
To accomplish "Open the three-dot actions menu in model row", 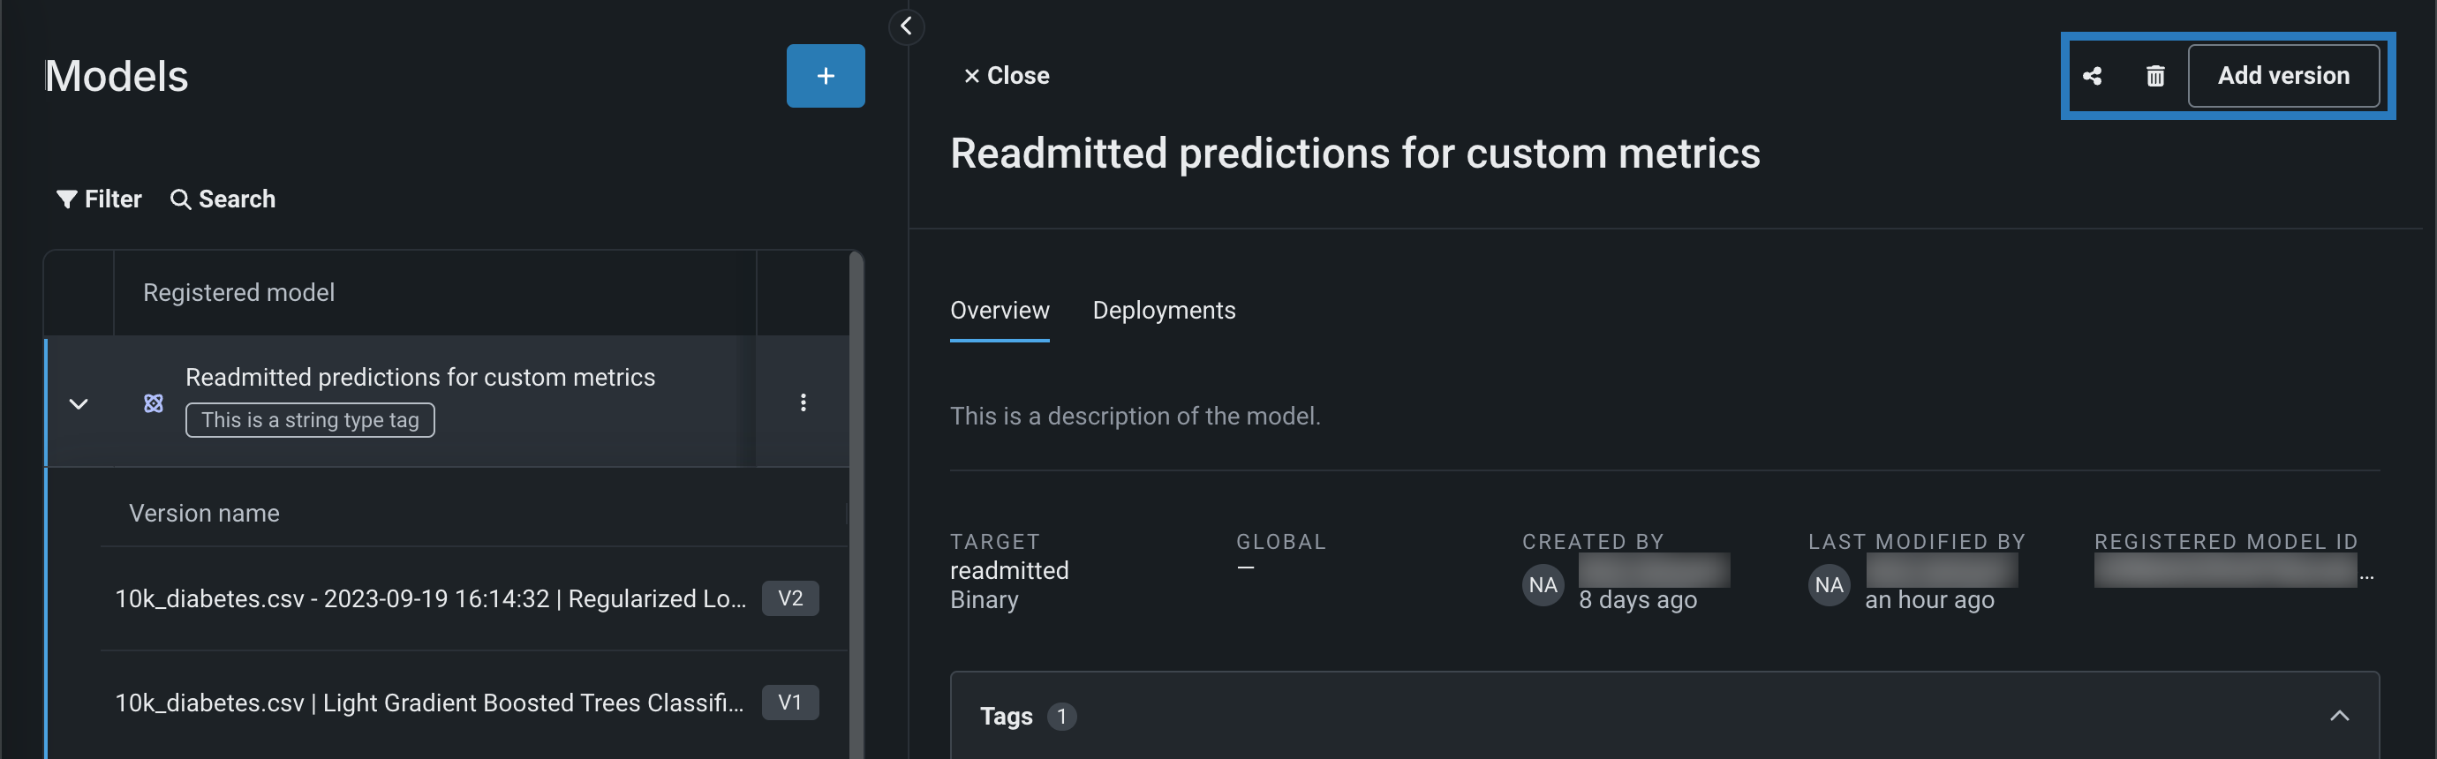I will coord(804,402).
